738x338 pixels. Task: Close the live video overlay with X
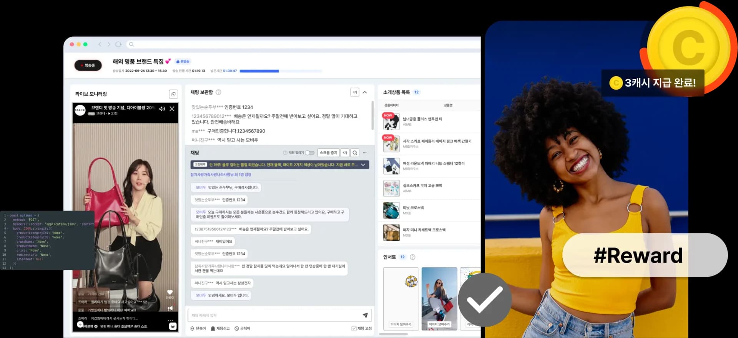[172, 109]
